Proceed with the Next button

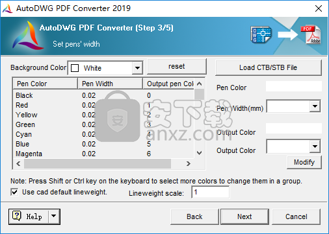click(244, 216)
